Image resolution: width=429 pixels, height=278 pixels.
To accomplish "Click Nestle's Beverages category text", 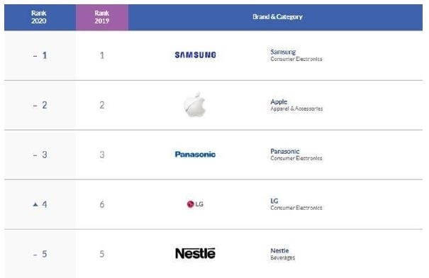I will (283, 257).
